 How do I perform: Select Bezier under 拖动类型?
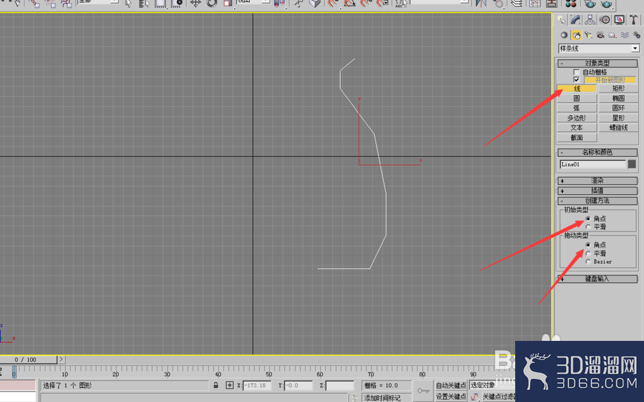tap(588, 262)
